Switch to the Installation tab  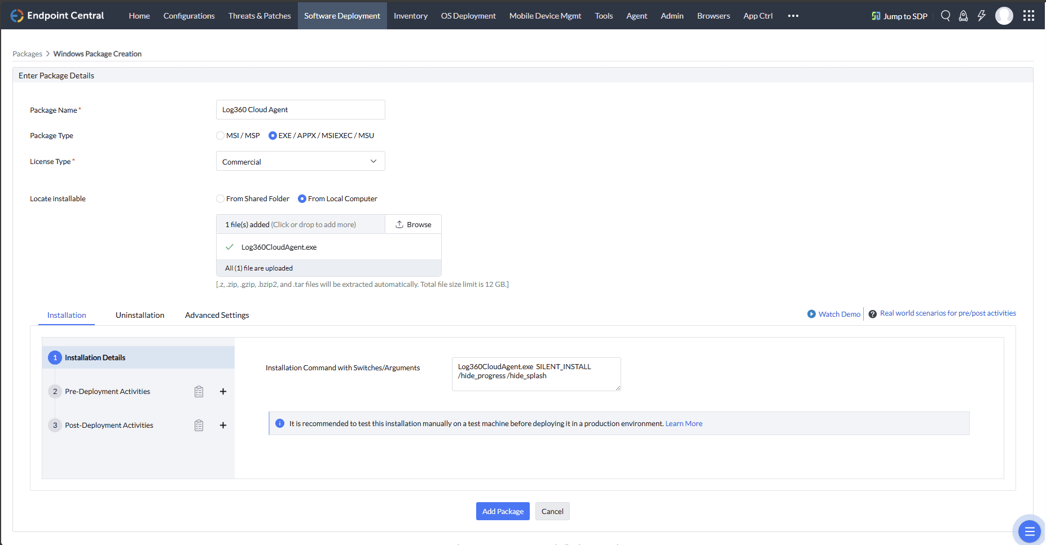tap(67, 315)
